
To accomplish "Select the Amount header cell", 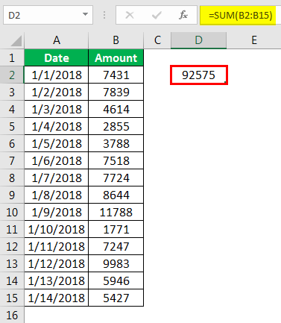I will (116, 57).
